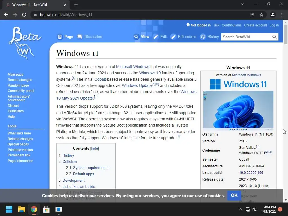
Task: Jump to History in contents
Action: pos(68,155)
